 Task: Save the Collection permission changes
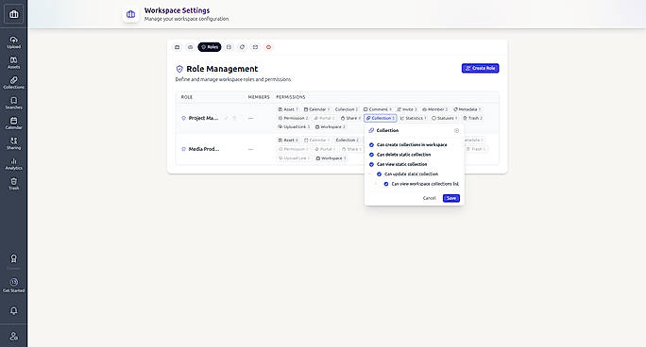coord(451,198)
